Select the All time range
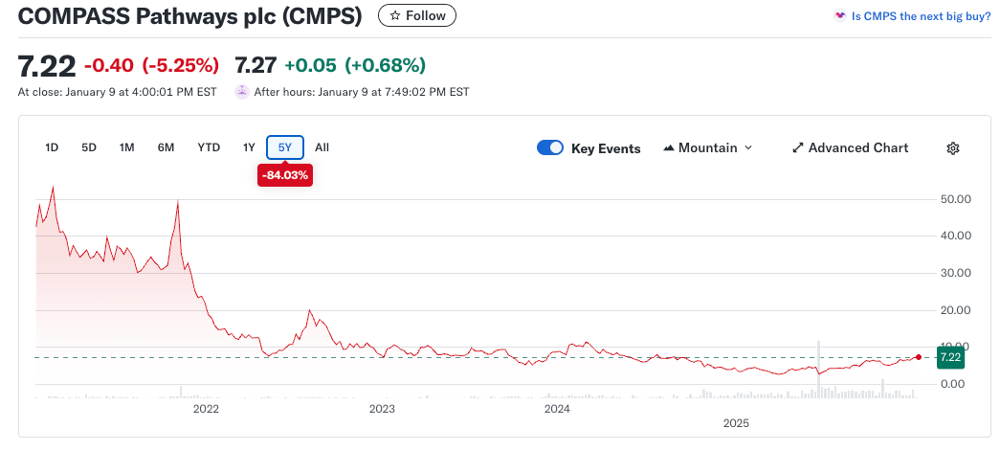1000x450 pixels. click(x=322, y=147)
